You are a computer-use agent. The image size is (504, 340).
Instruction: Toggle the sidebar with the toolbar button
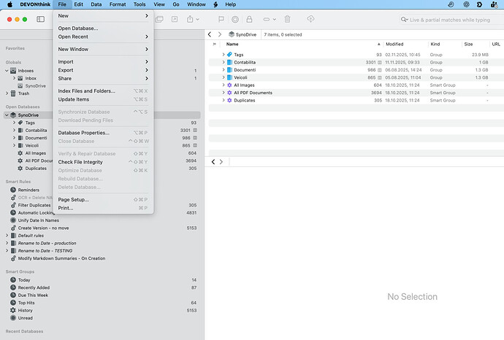[x=39, y=19]
